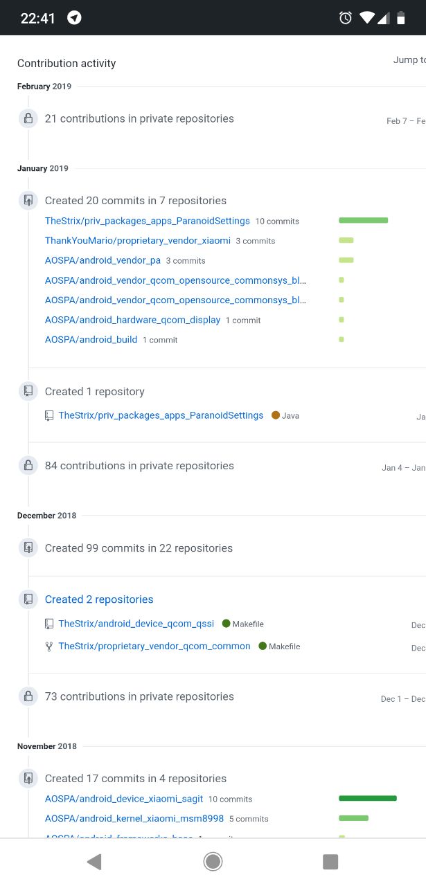Click lock icon beside 73 private contributions
Image resolution: width=426 pixels, height=886 pixels.
28,696
